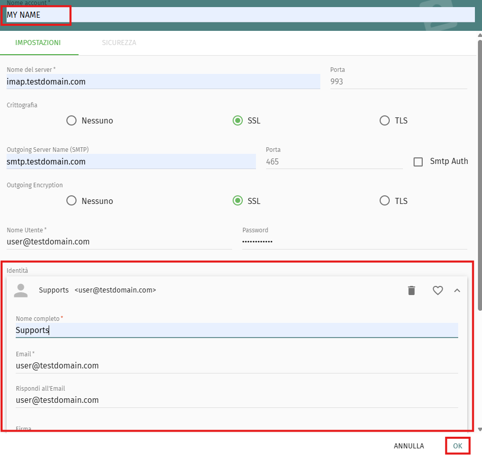Mark identity as favorite with heart icon
The width and height of the screenshot is (482, 457).
(x=438, y=290)
